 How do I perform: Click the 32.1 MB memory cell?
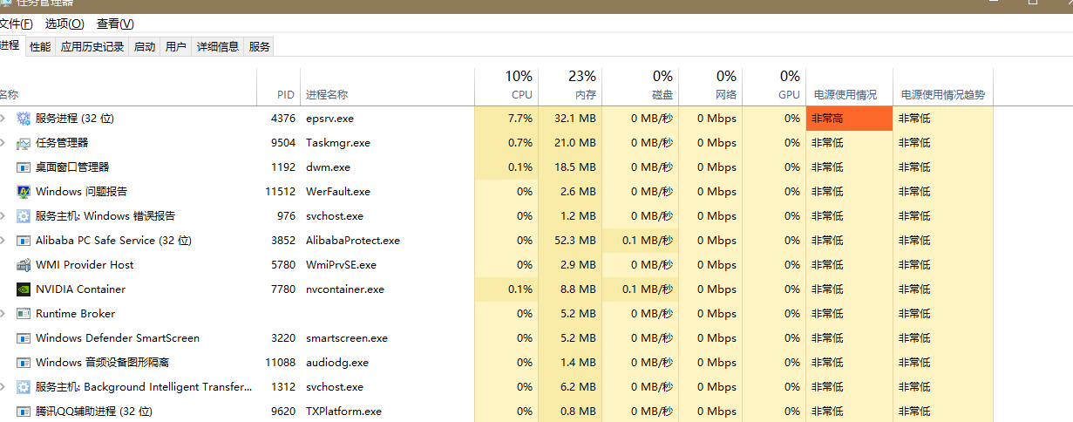[x=570, y=119]
